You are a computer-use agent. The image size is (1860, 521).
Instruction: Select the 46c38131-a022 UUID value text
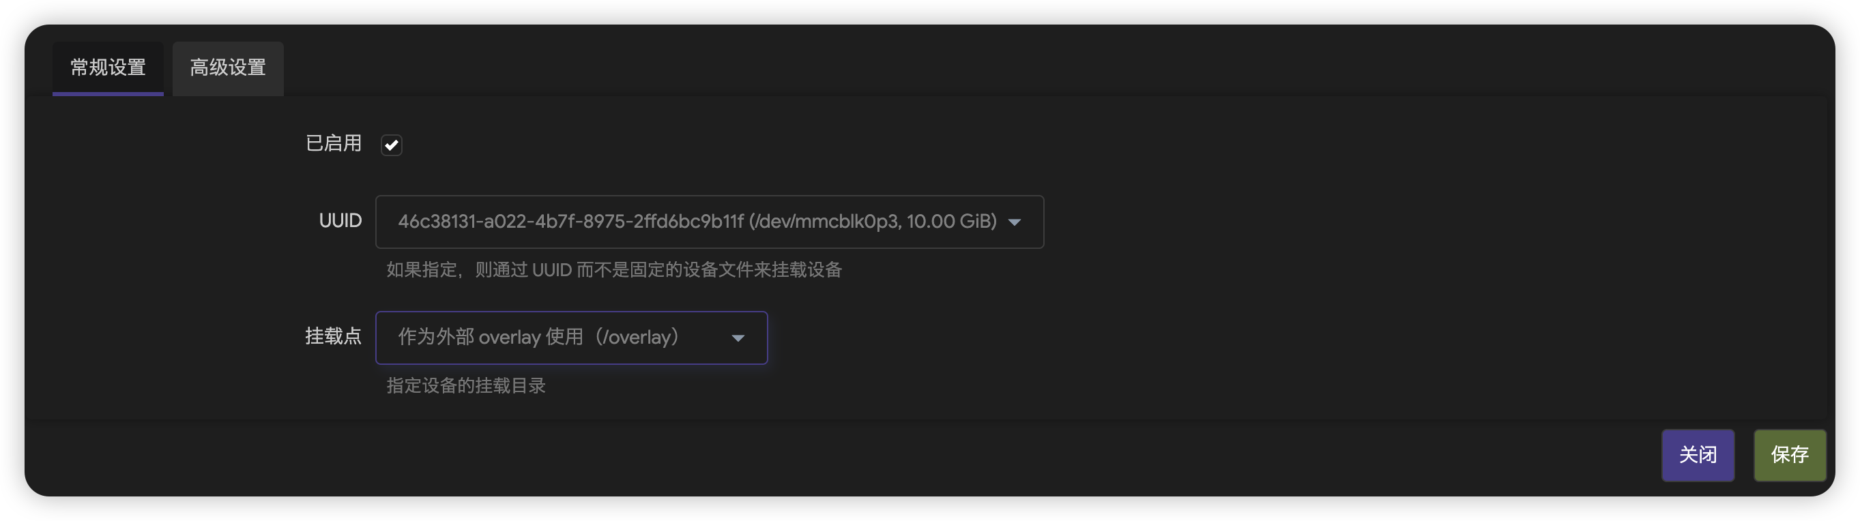570,222
